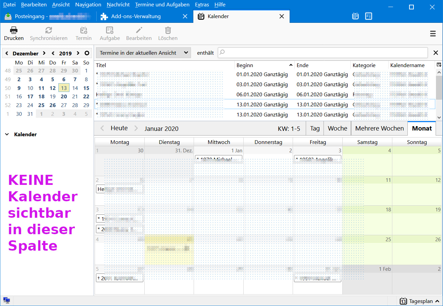Select the event row starting 03.01.2020
The image size is (443, 306).
265,85
